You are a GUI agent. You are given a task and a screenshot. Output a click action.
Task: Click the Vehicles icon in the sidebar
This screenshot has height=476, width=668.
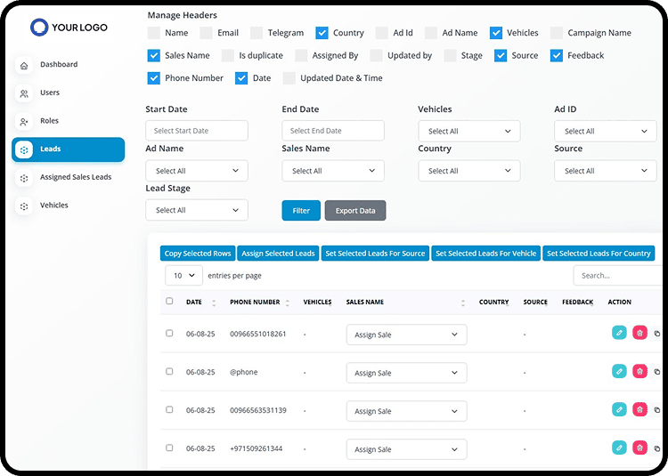click(24, 206)
